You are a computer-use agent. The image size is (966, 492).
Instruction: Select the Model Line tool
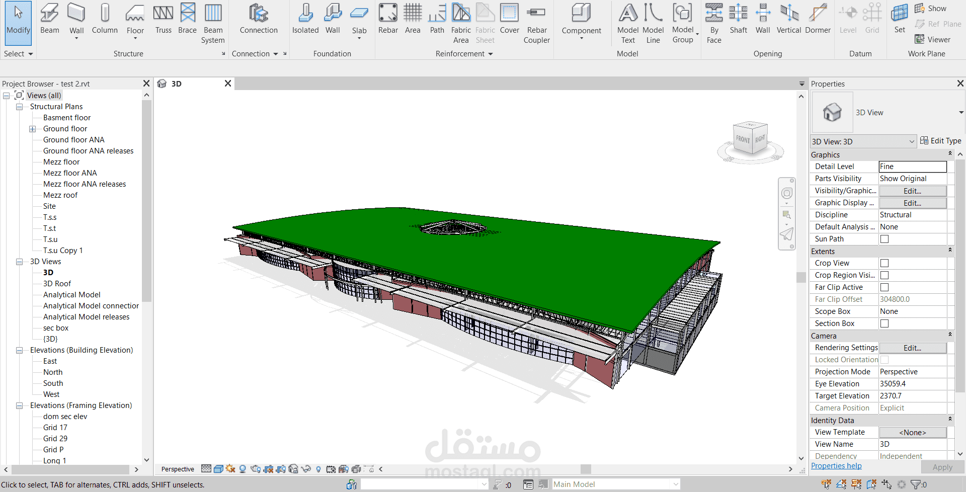coord(653,24)
